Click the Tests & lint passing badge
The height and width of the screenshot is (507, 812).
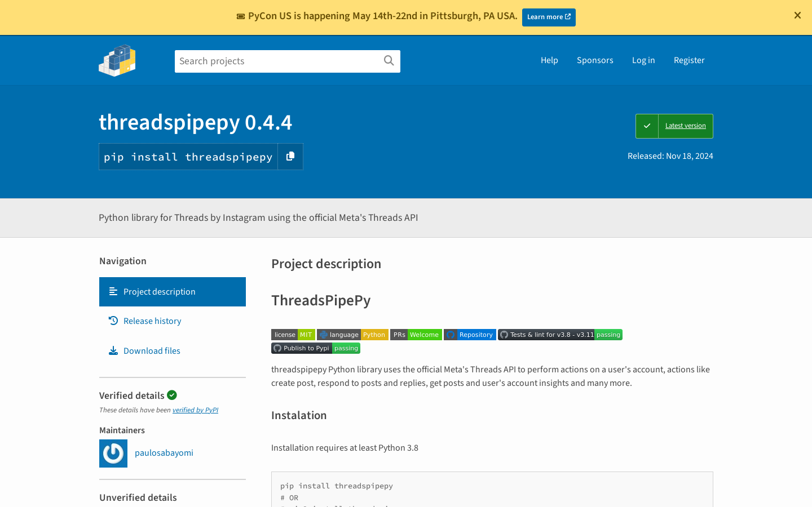560,335
